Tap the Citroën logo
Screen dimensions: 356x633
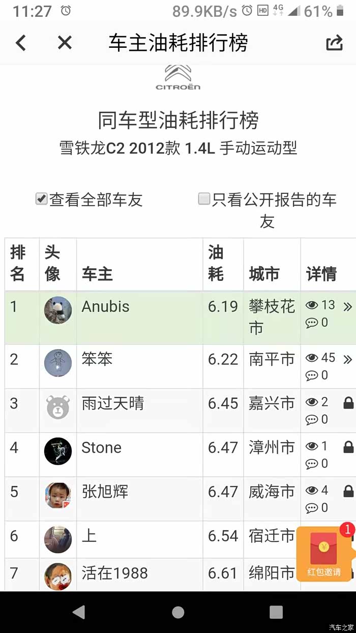[x=177, y=77]
